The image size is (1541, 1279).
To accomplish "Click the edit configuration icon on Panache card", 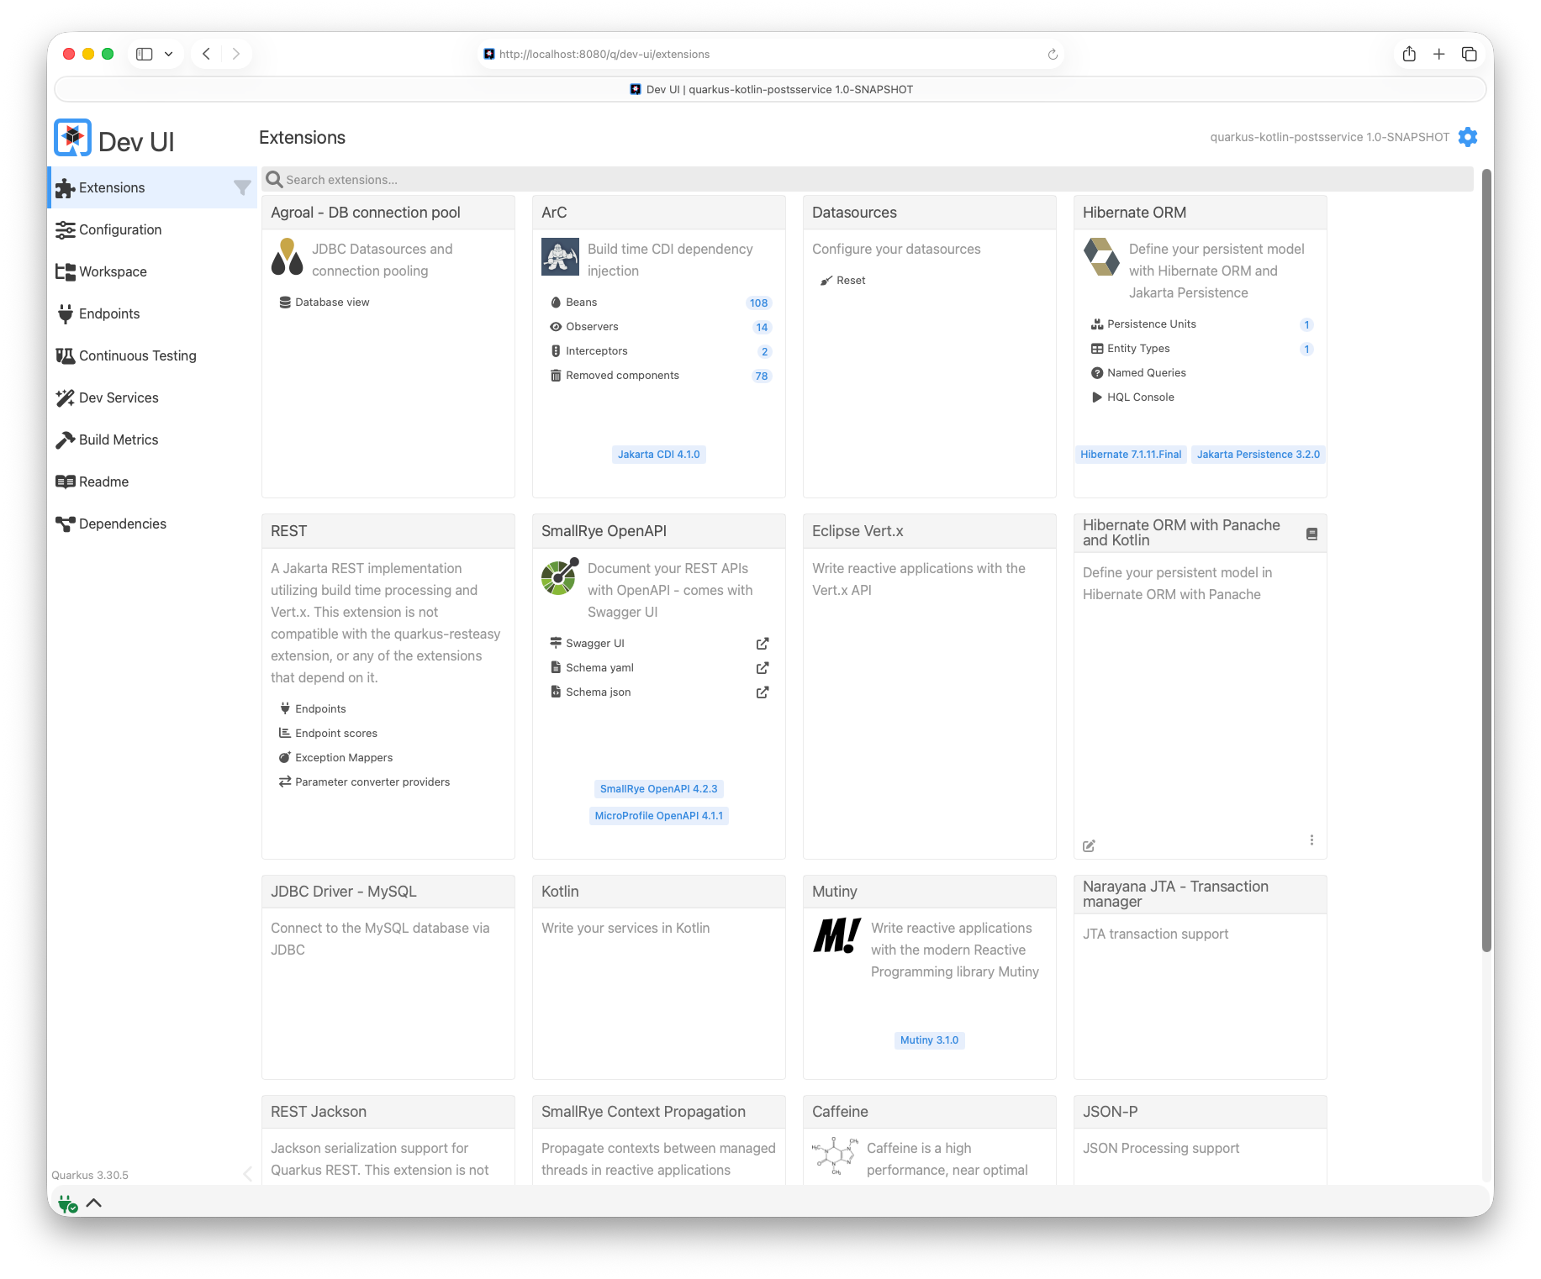I will coord(1089,845).
